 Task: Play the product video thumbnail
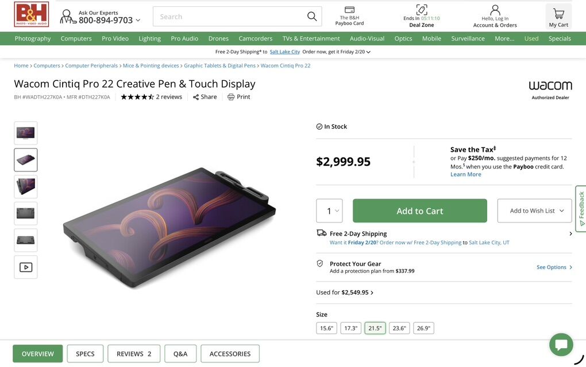tap(26, 267)
